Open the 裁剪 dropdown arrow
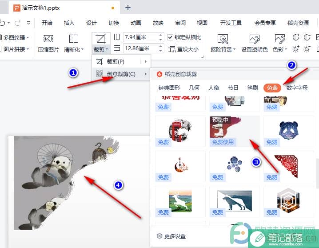 pos(107,49)
